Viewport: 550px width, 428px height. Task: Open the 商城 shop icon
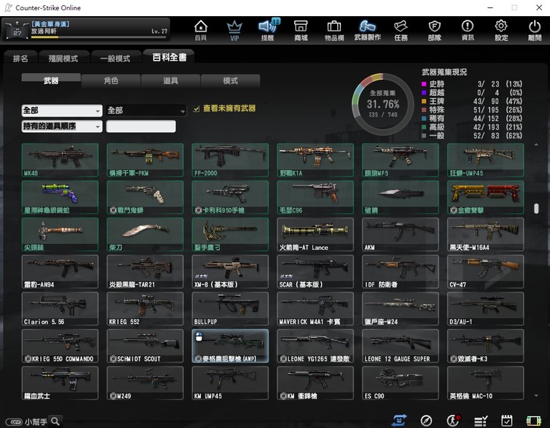tap(301, 29)
